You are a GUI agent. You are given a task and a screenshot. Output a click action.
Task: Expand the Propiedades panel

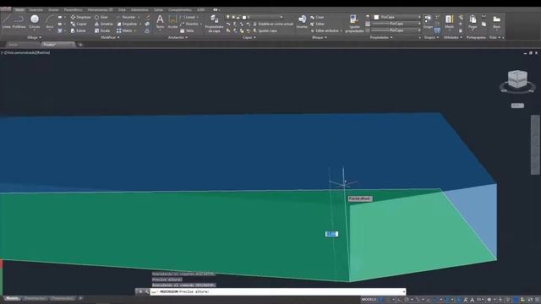tap(381, 37)
